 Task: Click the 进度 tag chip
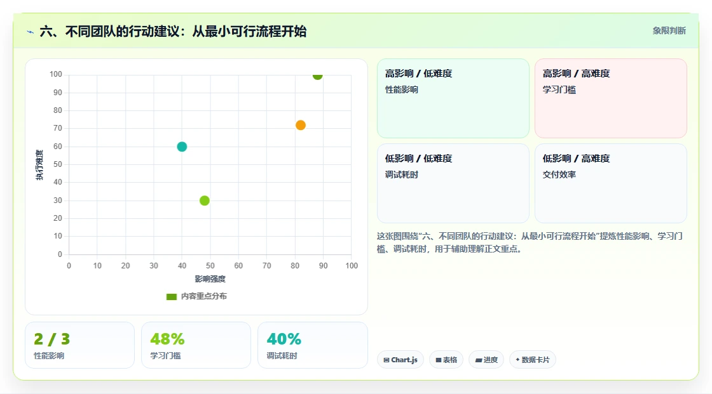486,360
